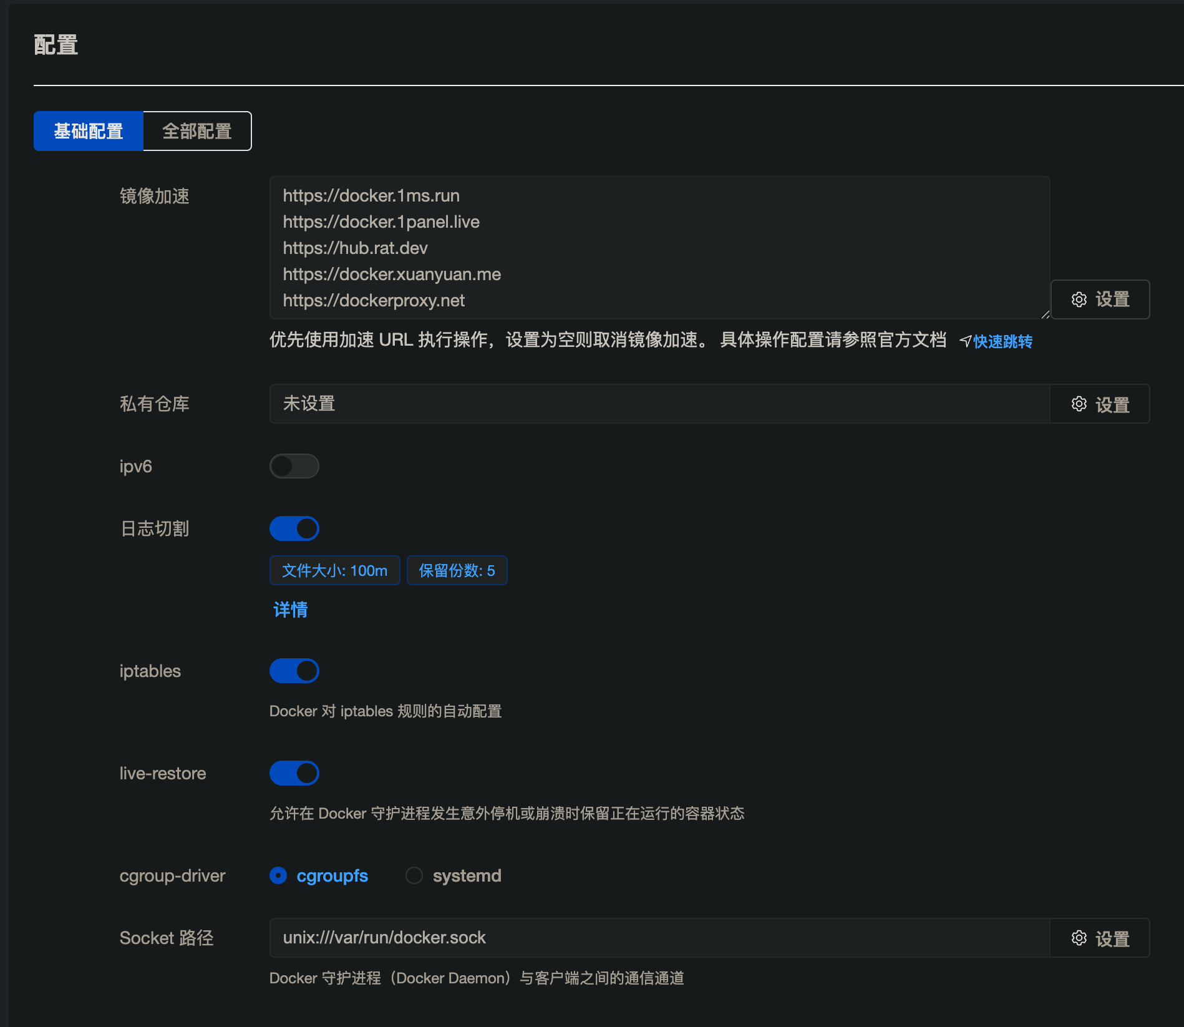Select the cgroupfs radio option

click(278, 875)
